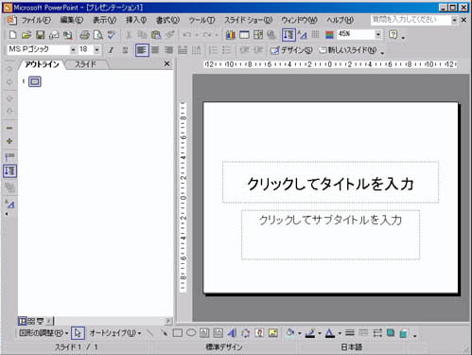Click the font color A swatch

(x=330, y=333)
